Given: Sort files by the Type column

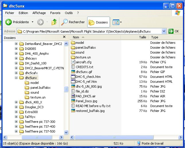Looking at the screenshot, I should coord(165,37).
